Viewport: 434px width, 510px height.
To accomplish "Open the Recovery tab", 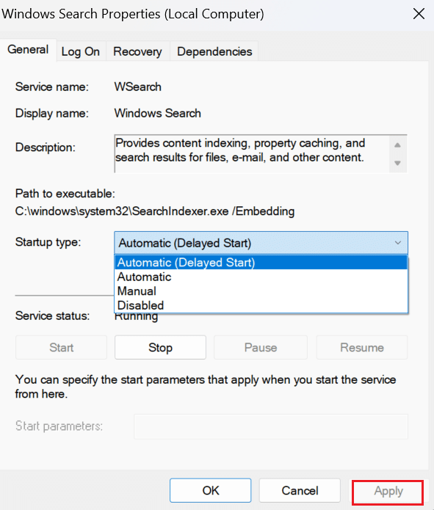I will coord(137,51).
